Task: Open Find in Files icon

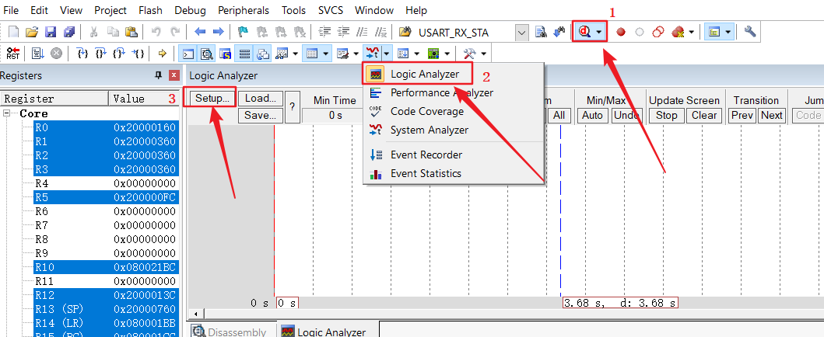Action: pos(404,32)
